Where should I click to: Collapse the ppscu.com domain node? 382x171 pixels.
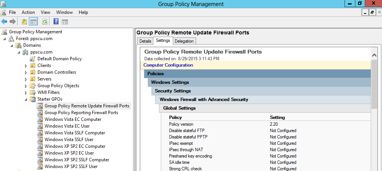click(19, 52)
